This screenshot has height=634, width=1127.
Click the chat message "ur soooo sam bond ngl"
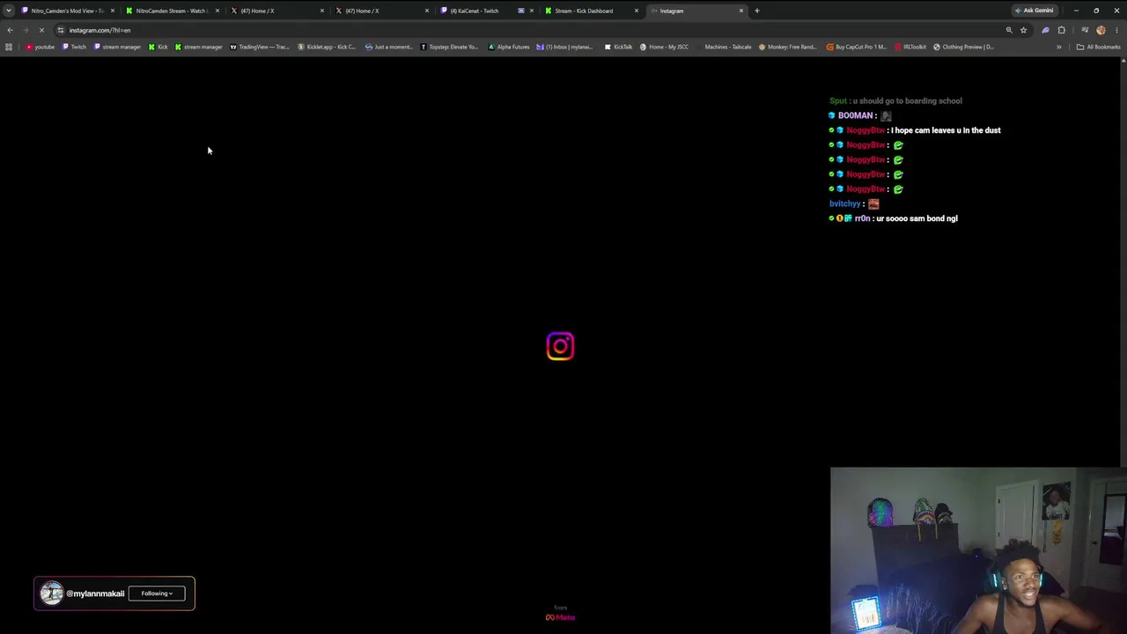[x=917, y=218]
